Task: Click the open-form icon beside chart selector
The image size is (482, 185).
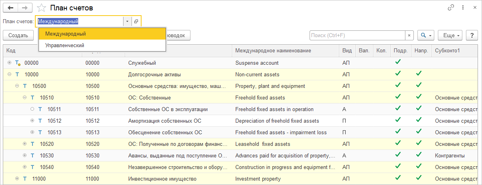Action: pyautogui.click(x=136, y=21)
